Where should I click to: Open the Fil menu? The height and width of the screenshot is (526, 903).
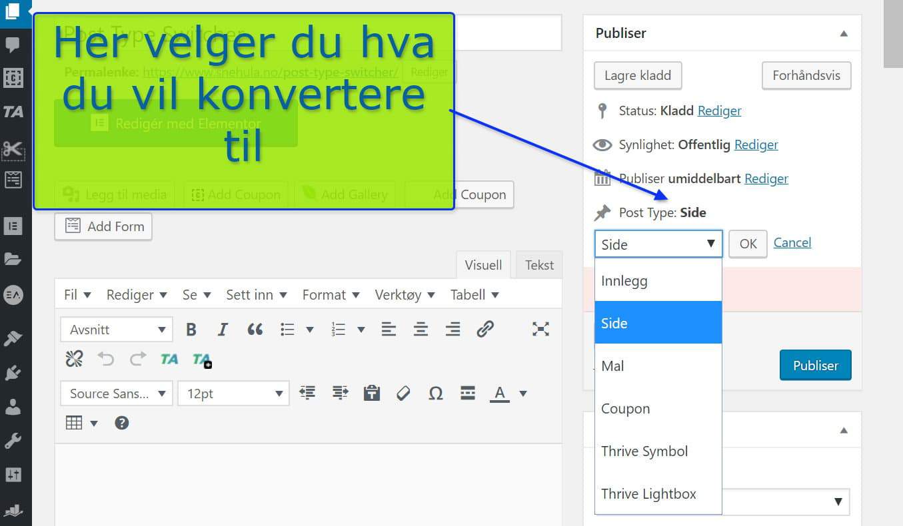pyautogui.click(x=77, y=295)
